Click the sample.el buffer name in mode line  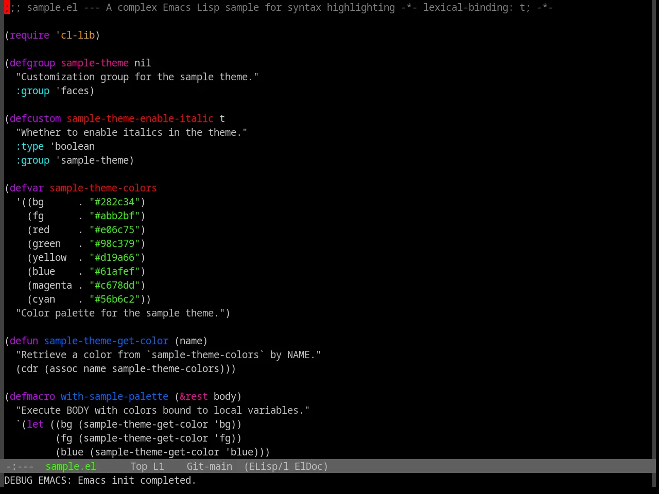coord(71,466)
